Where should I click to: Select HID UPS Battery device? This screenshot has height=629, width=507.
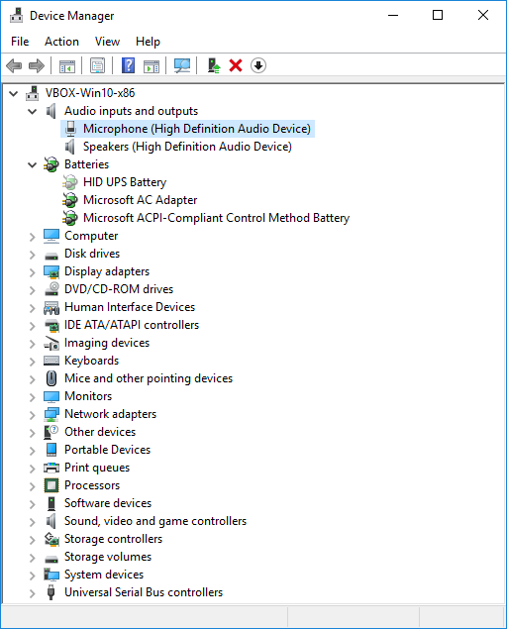[125, 182]
